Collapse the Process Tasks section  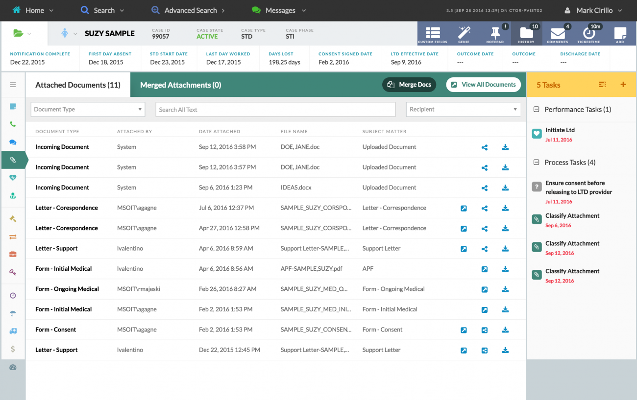coord(537,163)
